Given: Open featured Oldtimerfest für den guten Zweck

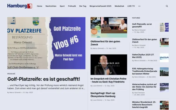Looking at the screenshot, I should point(144,41).
